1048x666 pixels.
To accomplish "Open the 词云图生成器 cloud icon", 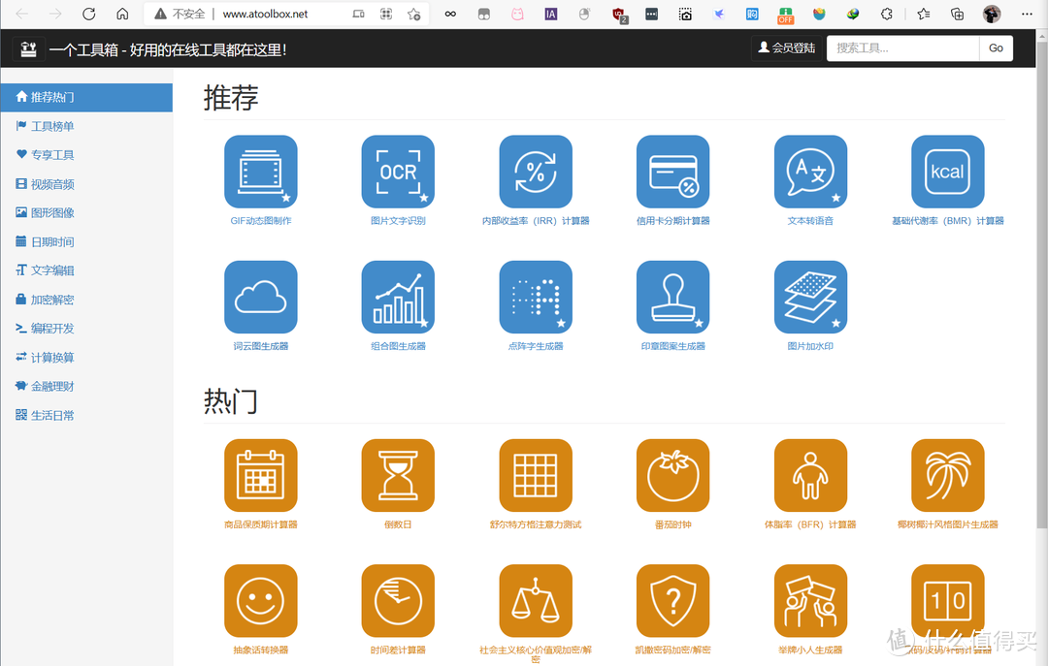I will 261,297.
